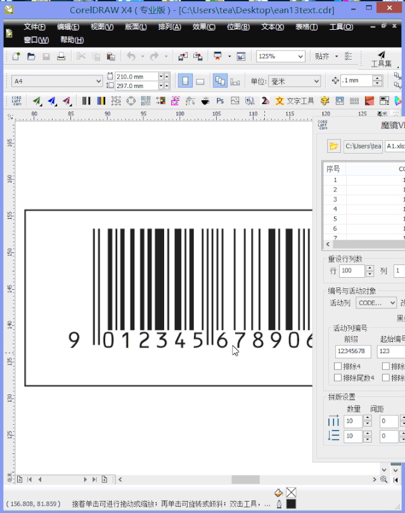Image resolution: width=405 pixels, height=513 pixels.
Task: Check the 排除4 checkbox
Action: click(338, 366)
